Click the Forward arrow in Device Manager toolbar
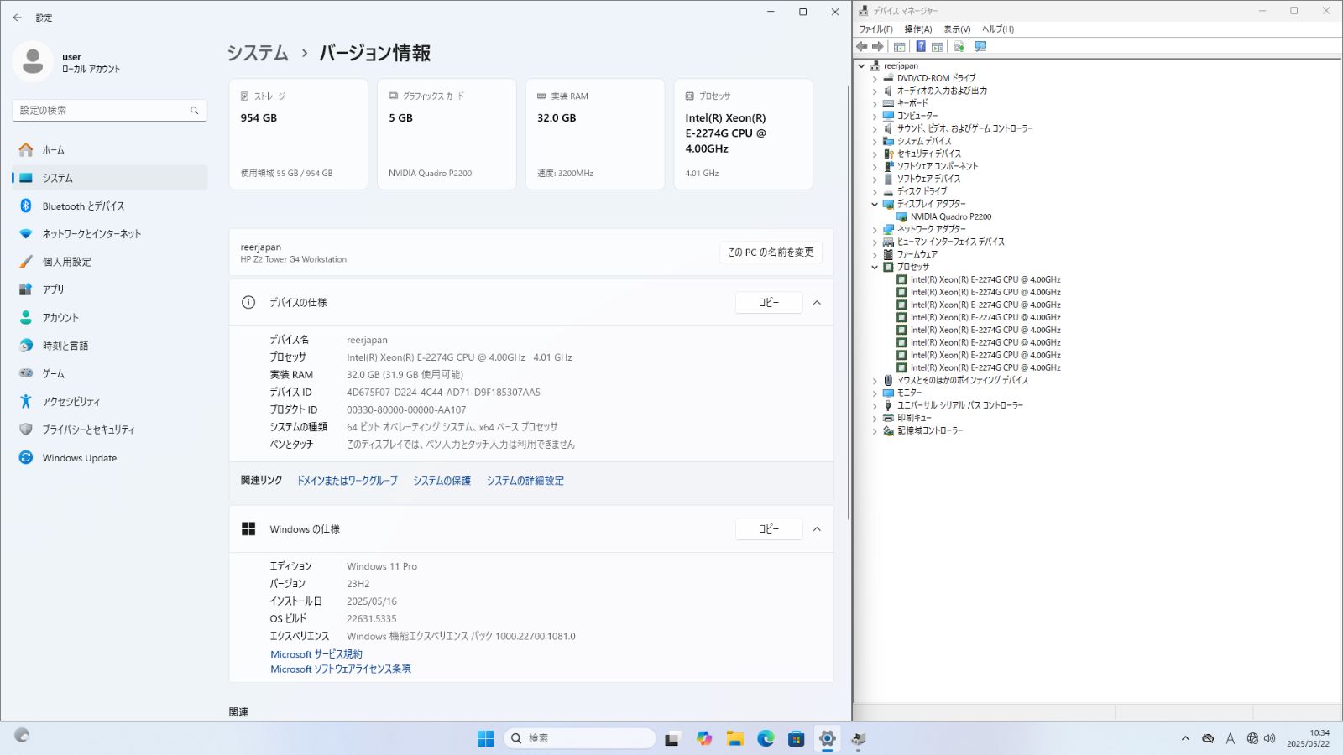Screen dimensions: 1343x755 tap(878, 47)
